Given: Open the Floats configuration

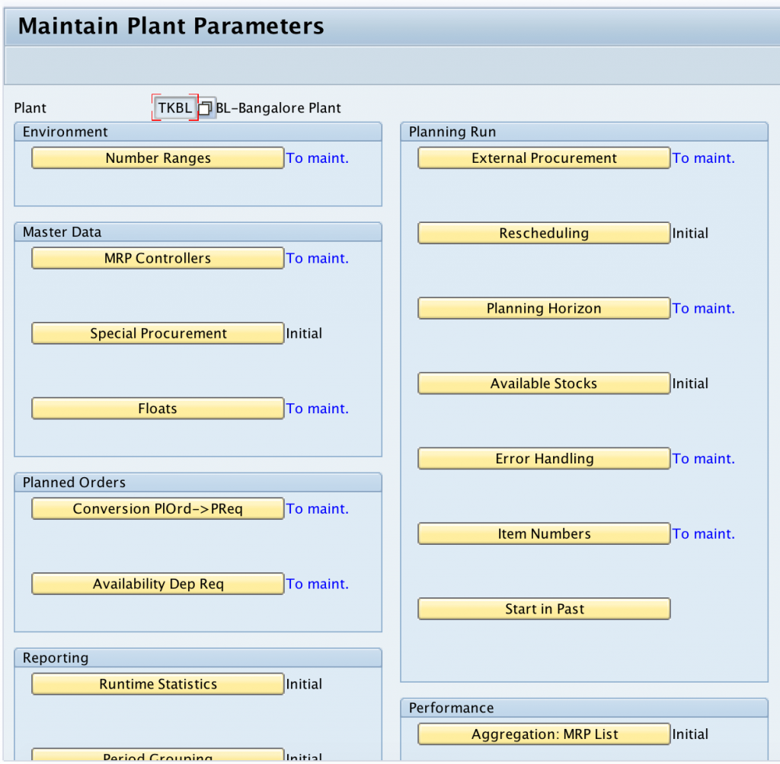Looking at the screenshot, I should pos(157,409).
